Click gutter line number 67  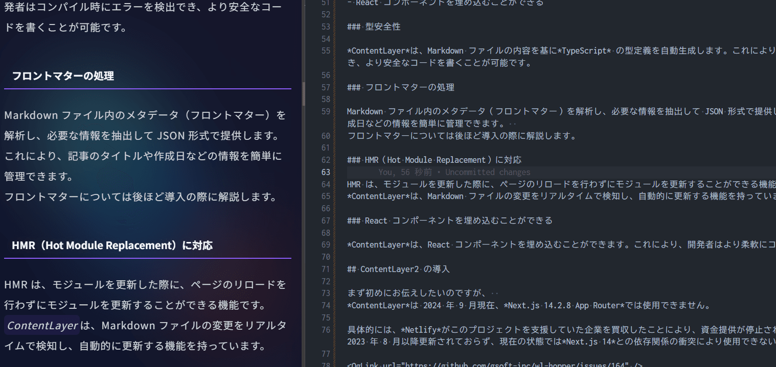[x=326, y=221]
